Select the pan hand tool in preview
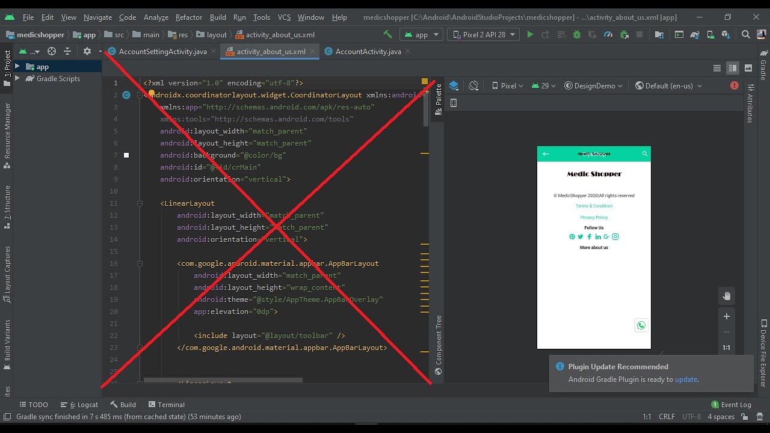770x433 pixels. [x=727, y=296]
